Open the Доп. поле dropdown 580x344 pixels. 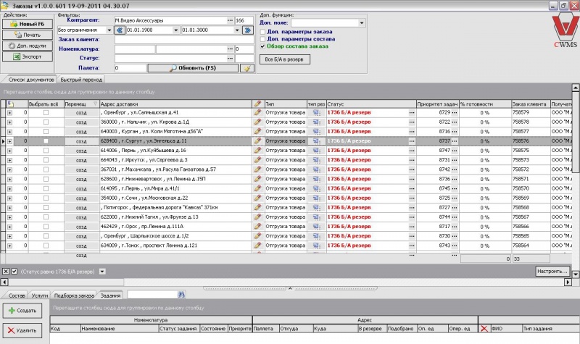(x=362, y=23)
